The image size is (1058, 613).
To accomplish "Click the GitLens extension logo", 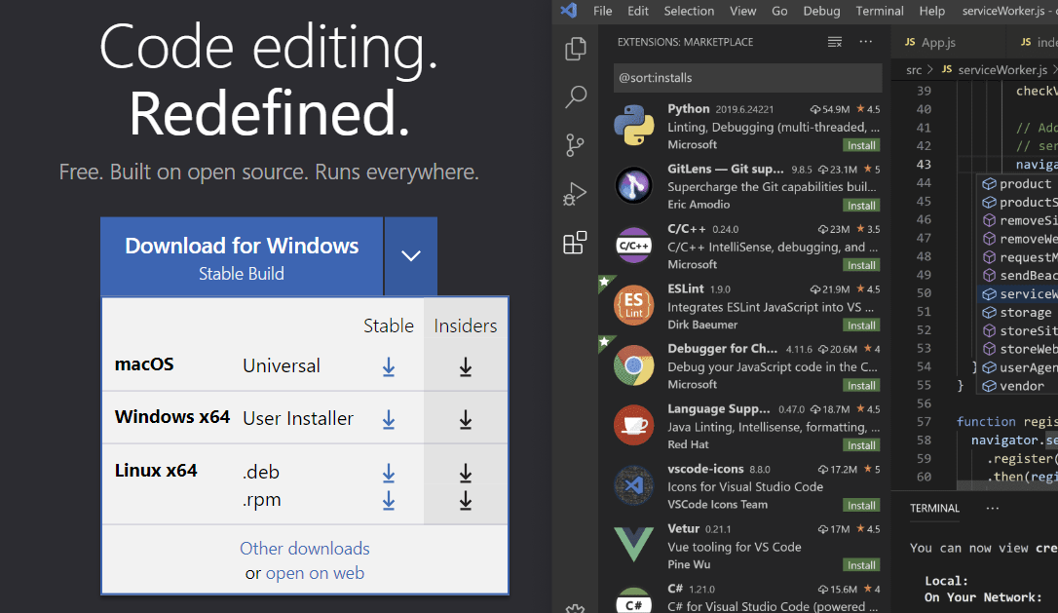I will 633,185.
